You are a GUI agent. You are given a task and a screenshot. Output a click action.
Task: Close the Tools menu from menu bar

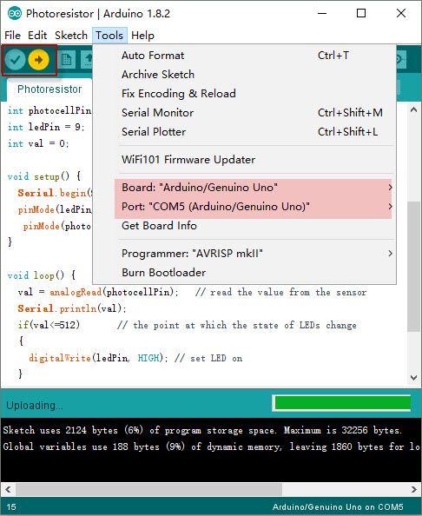pyautogui.click(x=109, y=36)
